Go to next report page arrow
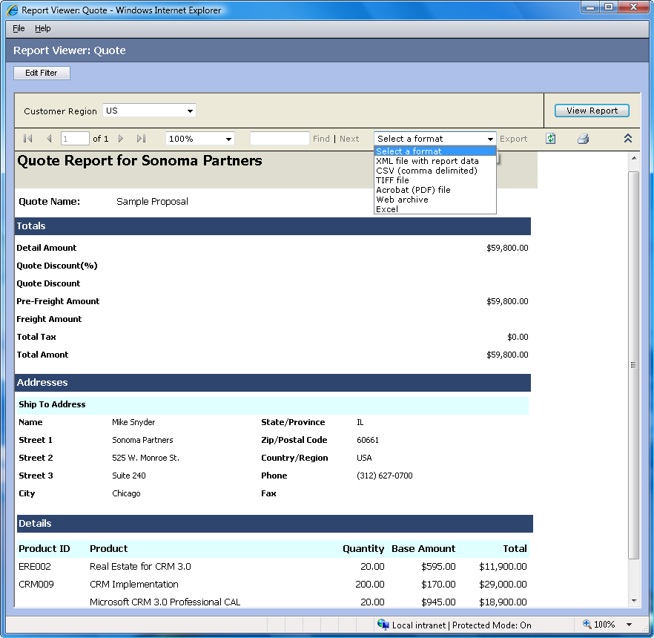The image size is (654, 638). tap(121, 139)
